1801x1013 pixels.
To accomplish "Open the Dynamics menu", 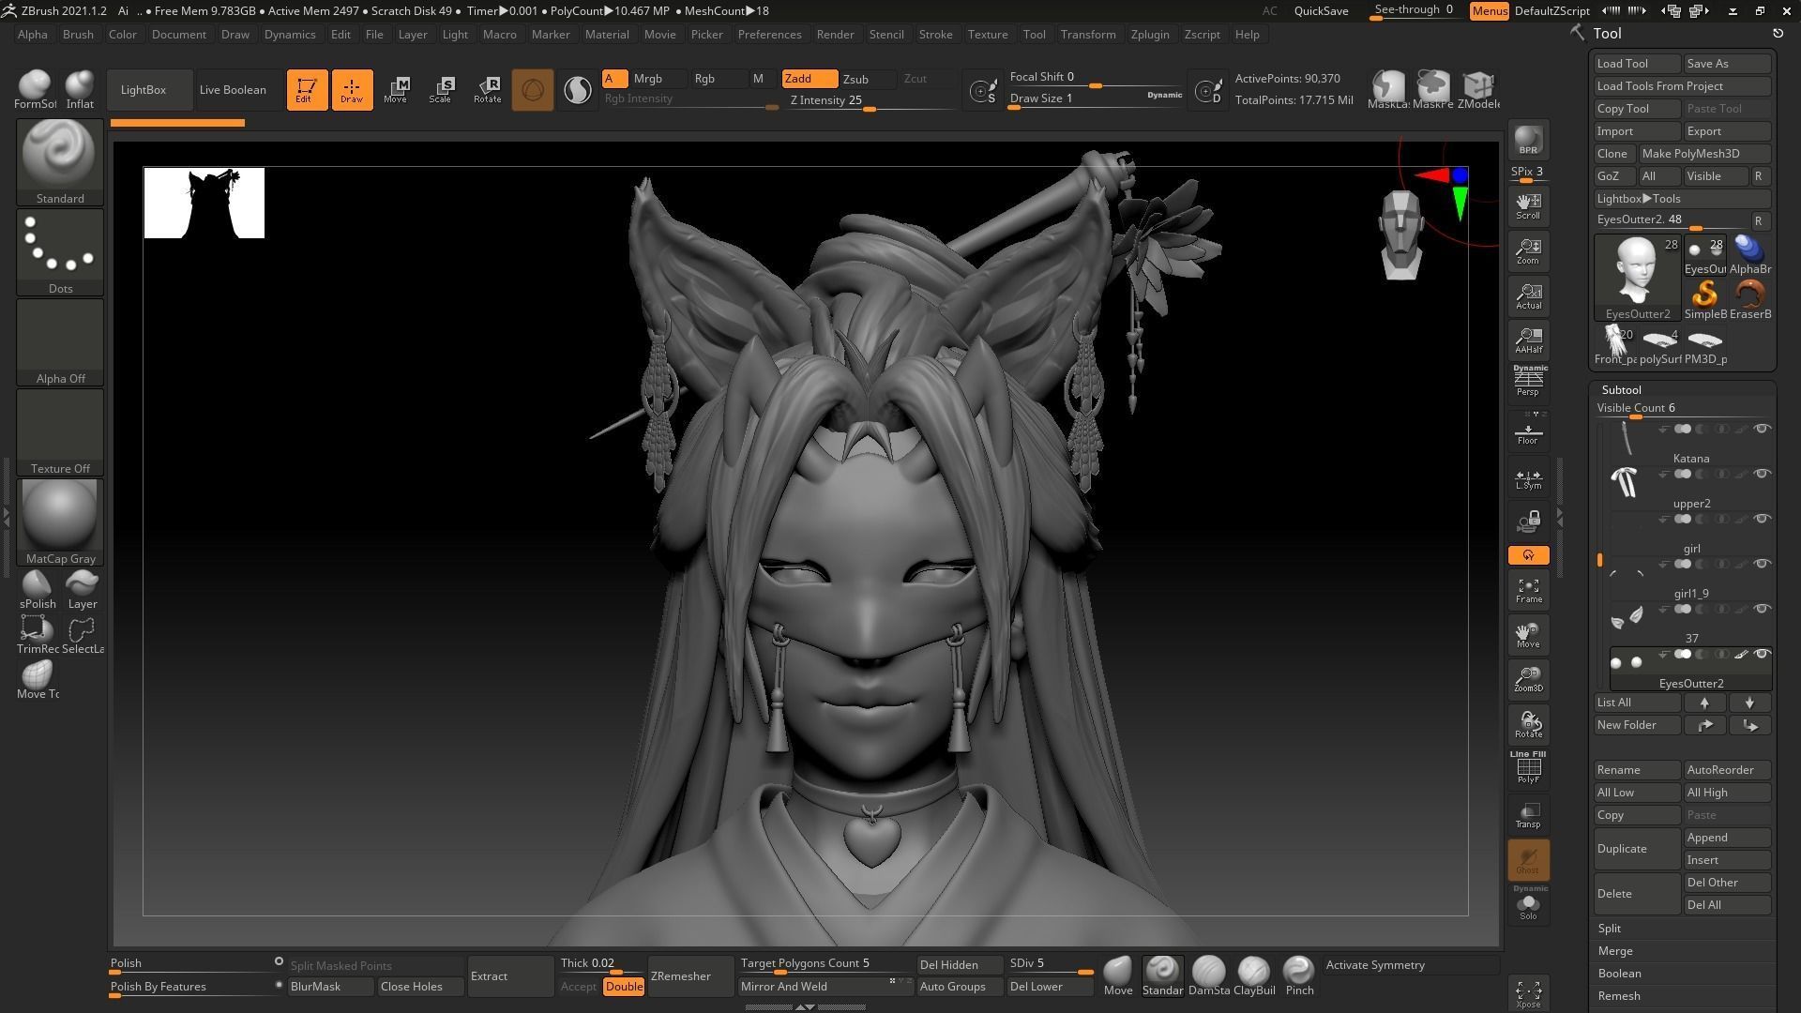I will 290,35.
